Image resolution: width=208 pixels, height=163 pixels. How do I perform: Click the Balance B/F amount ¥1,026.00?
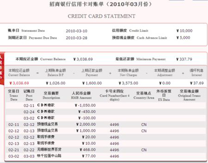click(56, 83)
